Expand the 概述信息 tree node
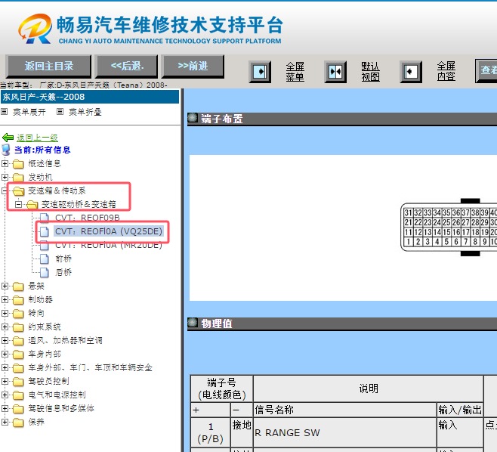497x452 pixels. coord(5,164)
